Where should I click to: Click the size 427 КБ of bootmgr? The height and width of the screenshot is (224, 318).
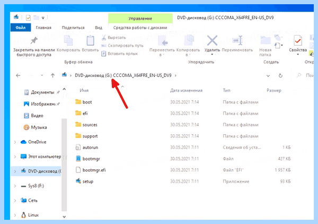point(284,159)
